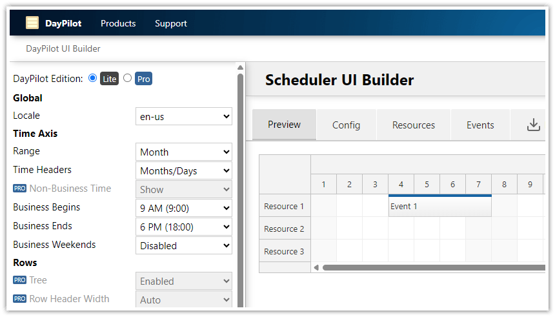
Task: Open the Tree dropdown showing Enabled
Action: pyautogui.click(x=184, y=281)
